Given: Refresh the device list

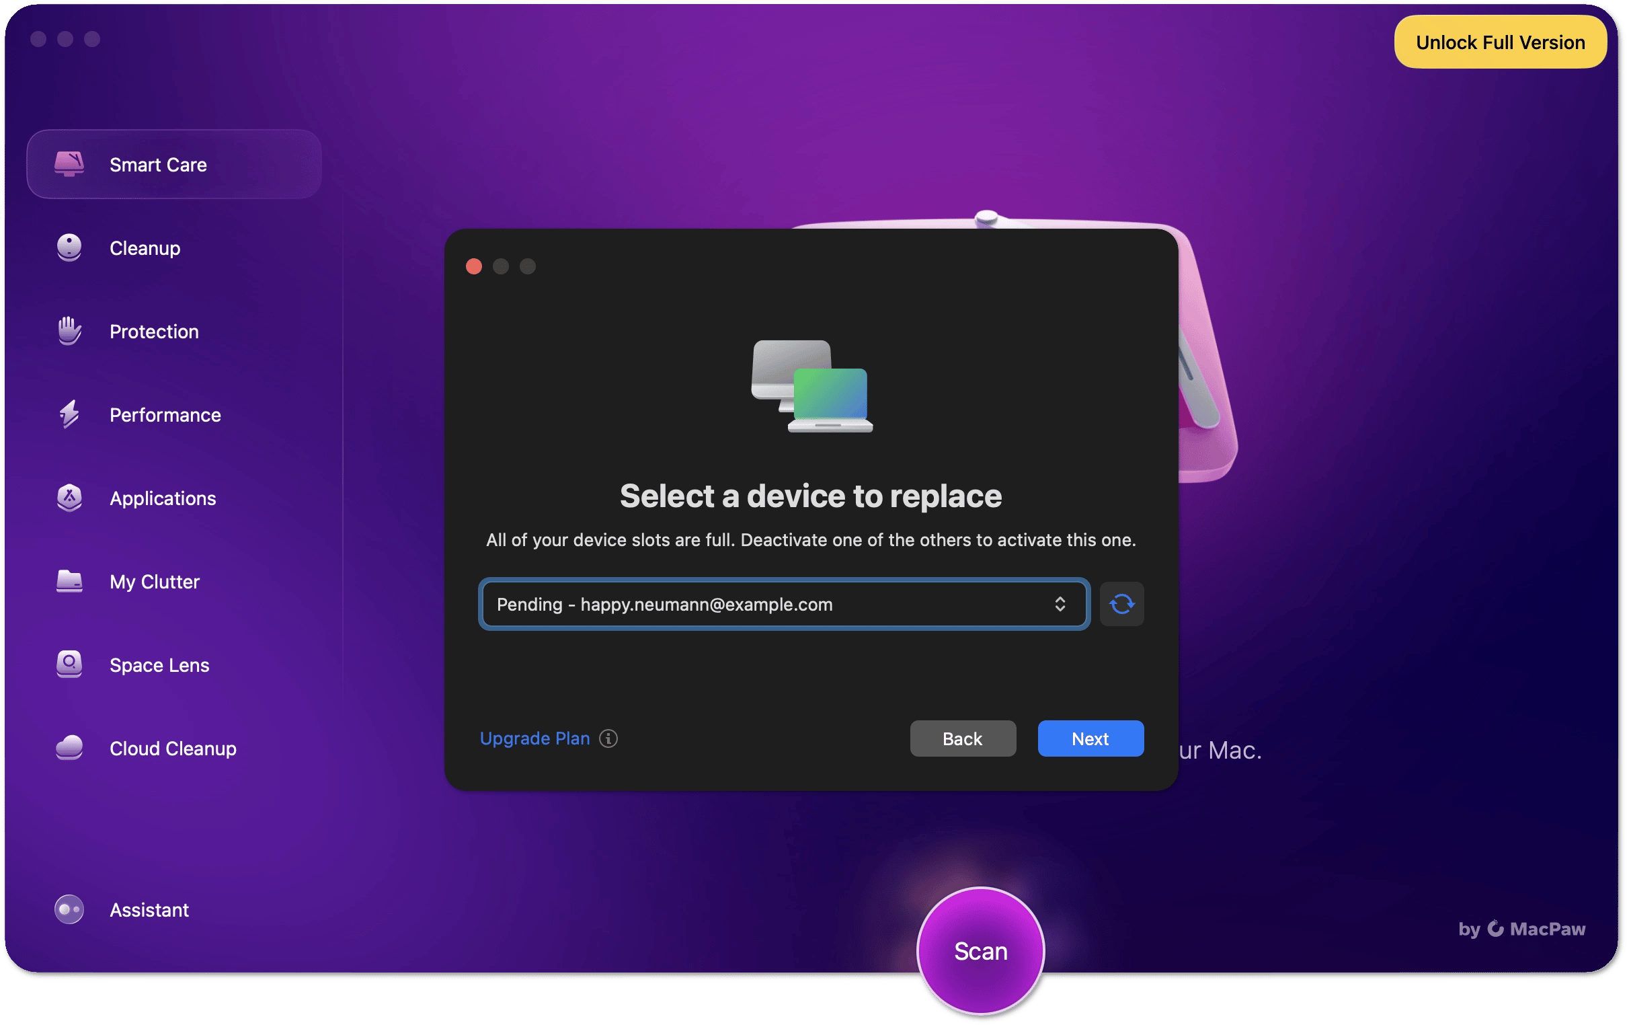Looking at the screenshot, I should (1121, 604).
